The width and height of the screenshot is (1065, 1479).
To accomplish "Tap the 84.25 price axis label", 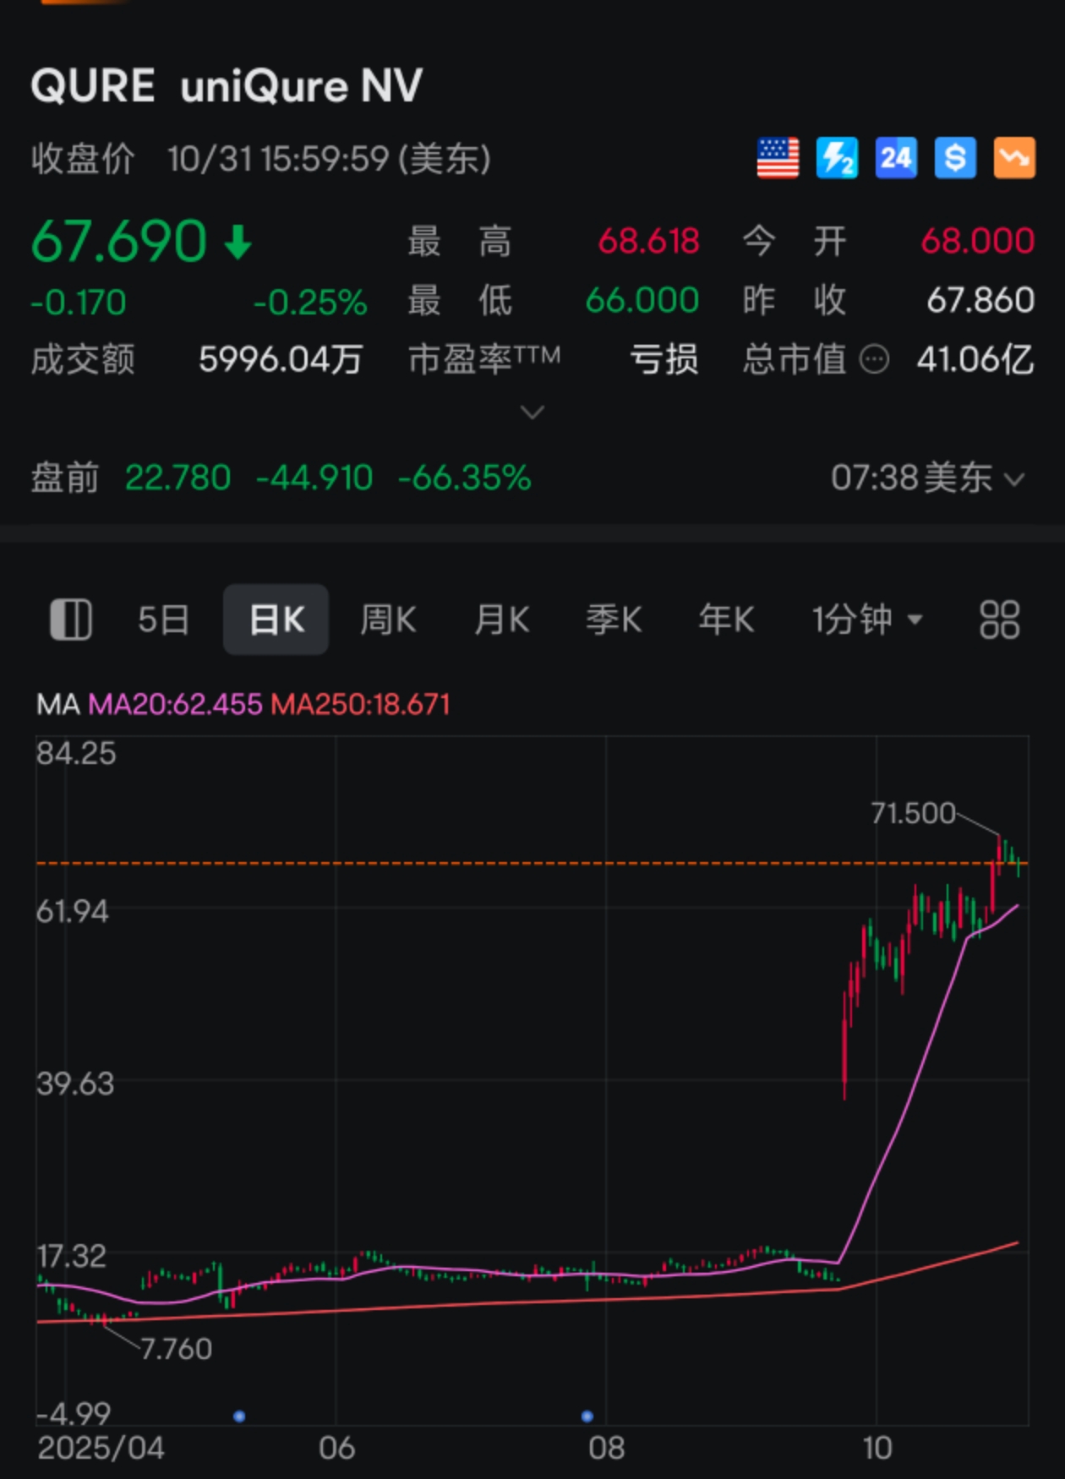I will tap(76, 753).
